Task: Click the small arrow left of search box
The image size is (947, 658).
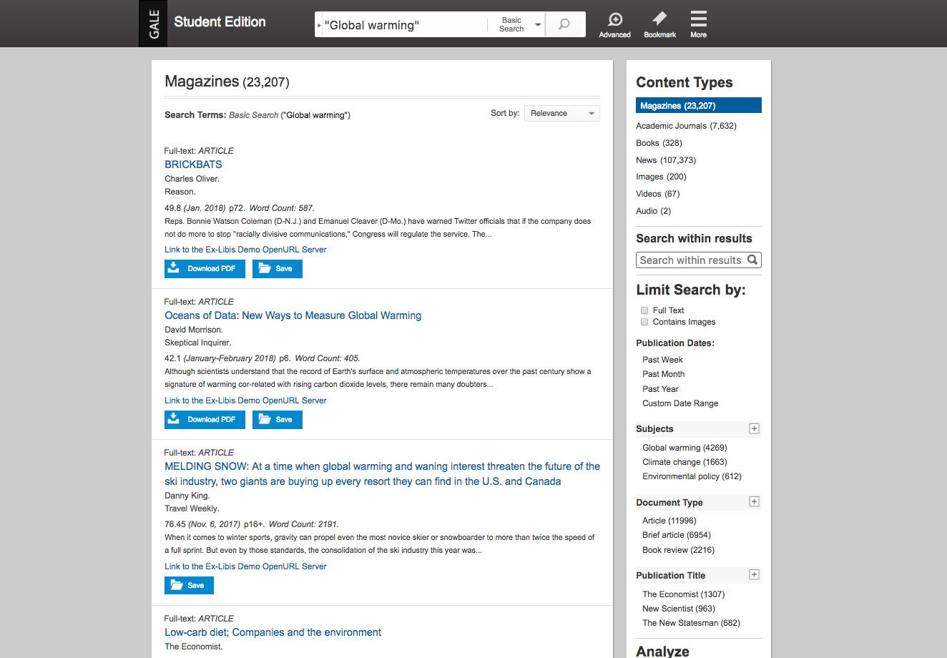Action: [x=319, y=25]
